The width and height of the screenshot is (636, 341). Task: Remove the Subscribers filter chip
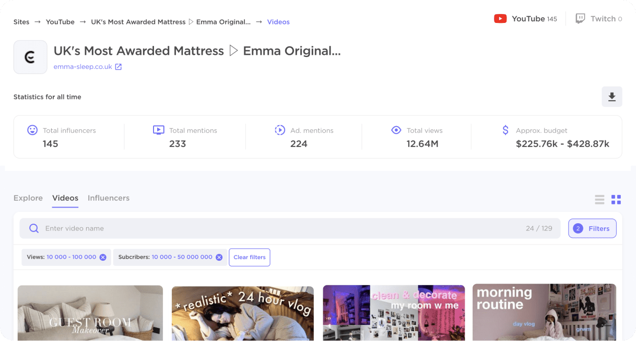click(219, 257)
